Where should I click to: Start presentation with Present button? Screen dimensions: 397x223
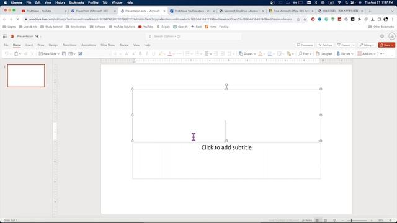point(344,45)
